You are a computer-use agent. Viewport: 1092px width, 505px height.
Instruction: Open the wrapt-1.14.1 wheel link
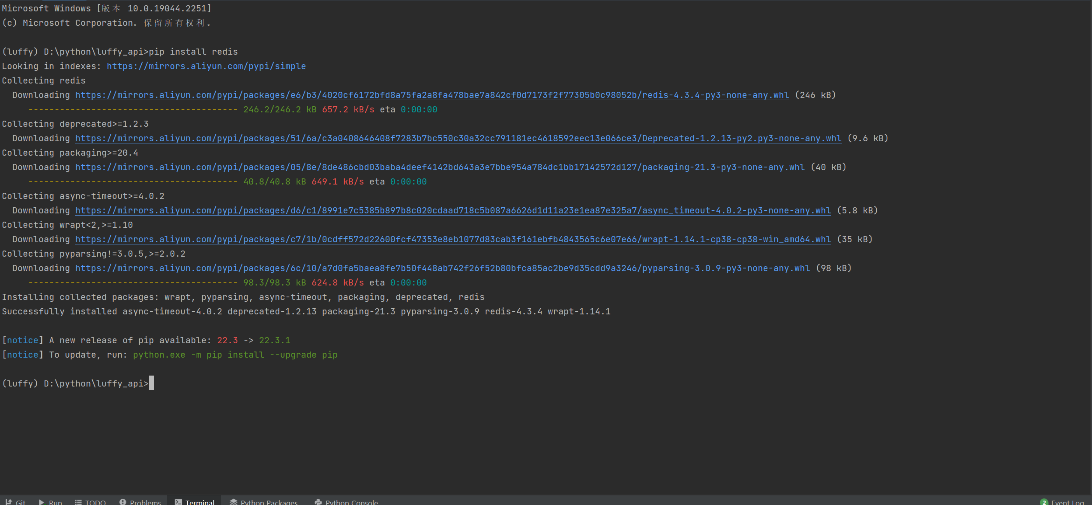(x=453, y=239)
